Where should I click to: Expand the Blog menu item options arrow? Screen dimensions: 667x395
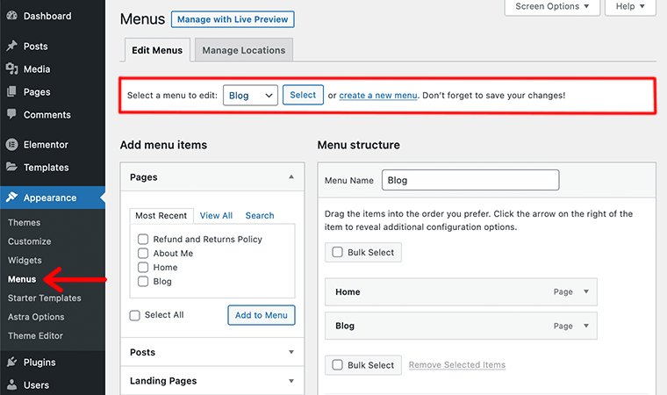[x=586, y=326]
